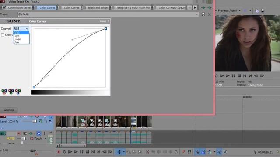Save the current preset

tap(203, 14)
